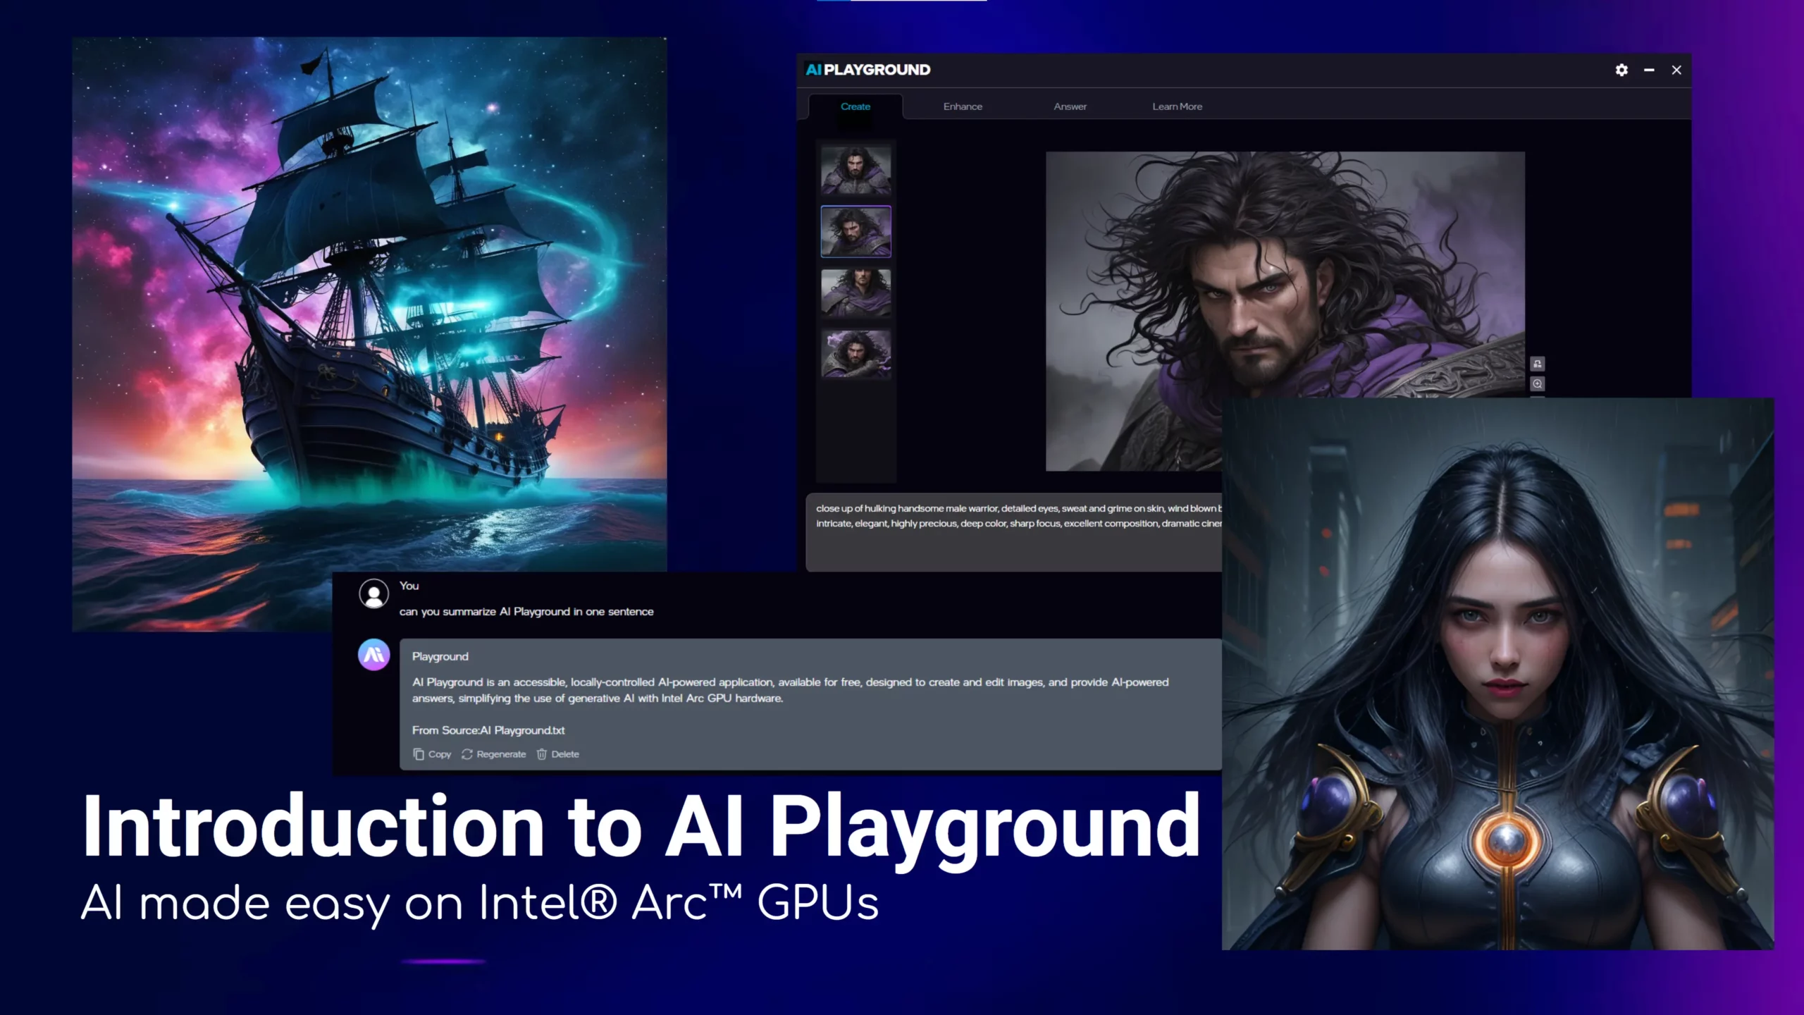Switch to the Enhance tab
Image resolution: width=1804 pixels, height=1015 pixels.
click(962, 106)
